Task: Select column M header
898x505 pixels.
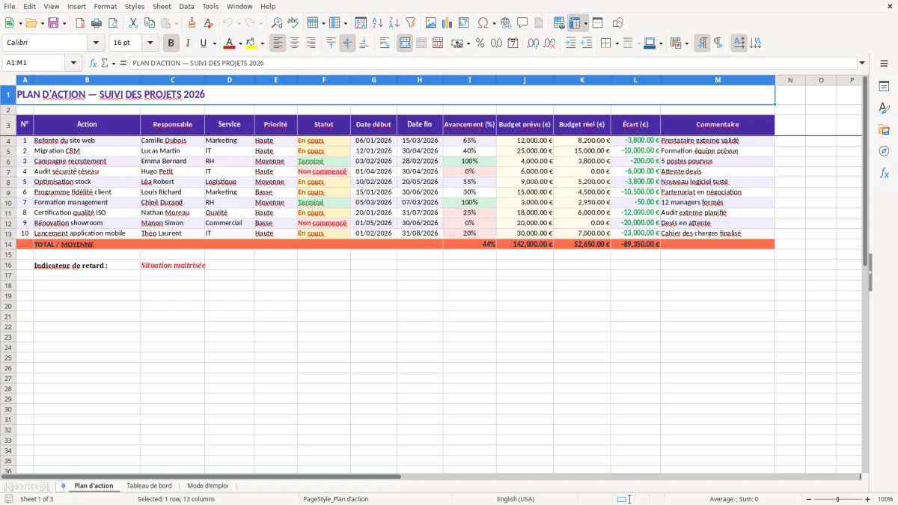Action: tap(718, 80)
